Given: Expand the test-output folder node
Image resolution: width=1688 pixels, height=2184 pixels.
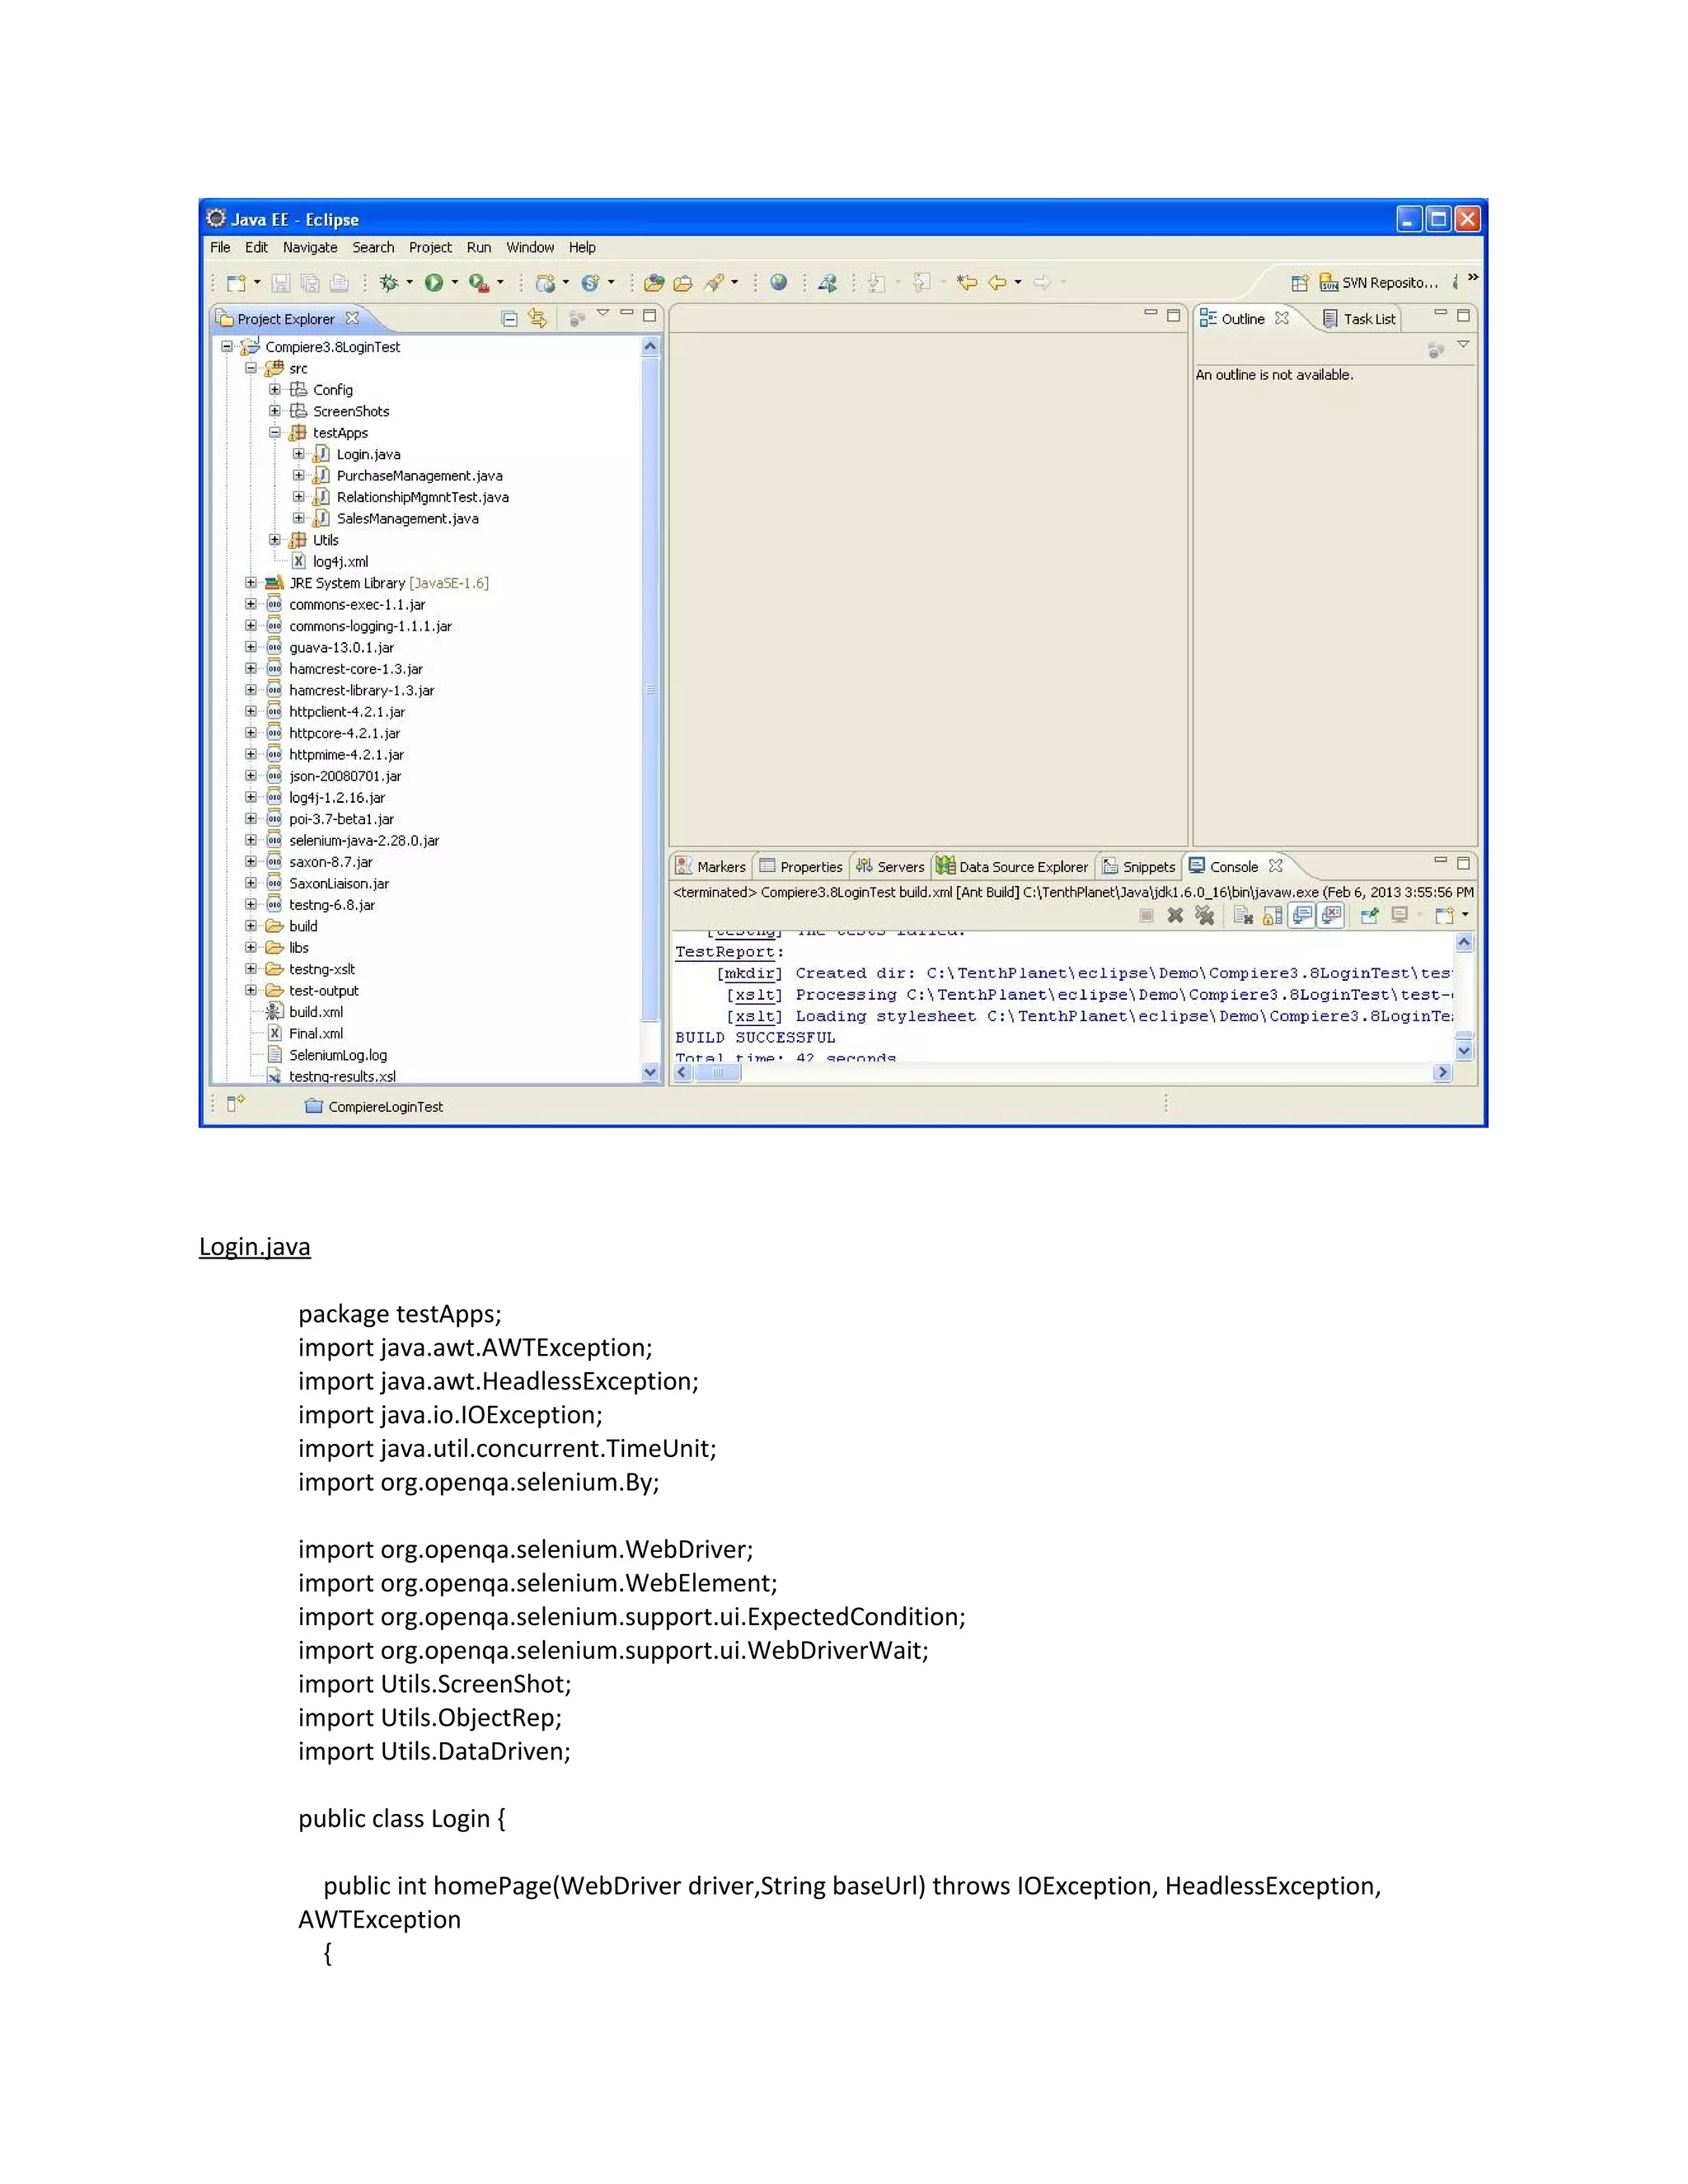Looking at the screenshot, I should coord(251,991).
